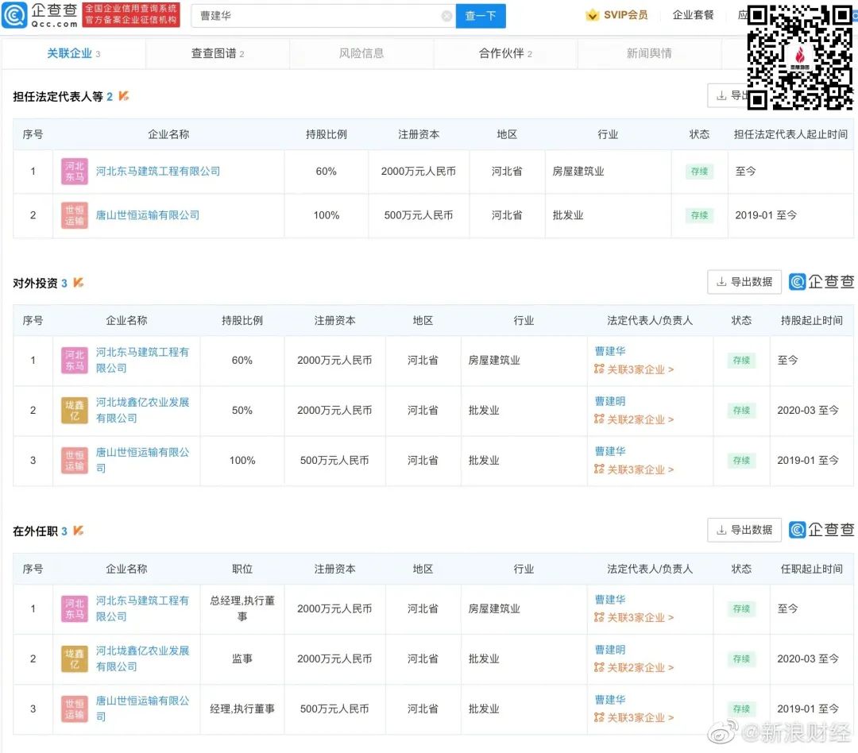
Task: Expand 关联3家企业 for 唐山世恒运输 in 在外任职
Action: tap(634, 717)
